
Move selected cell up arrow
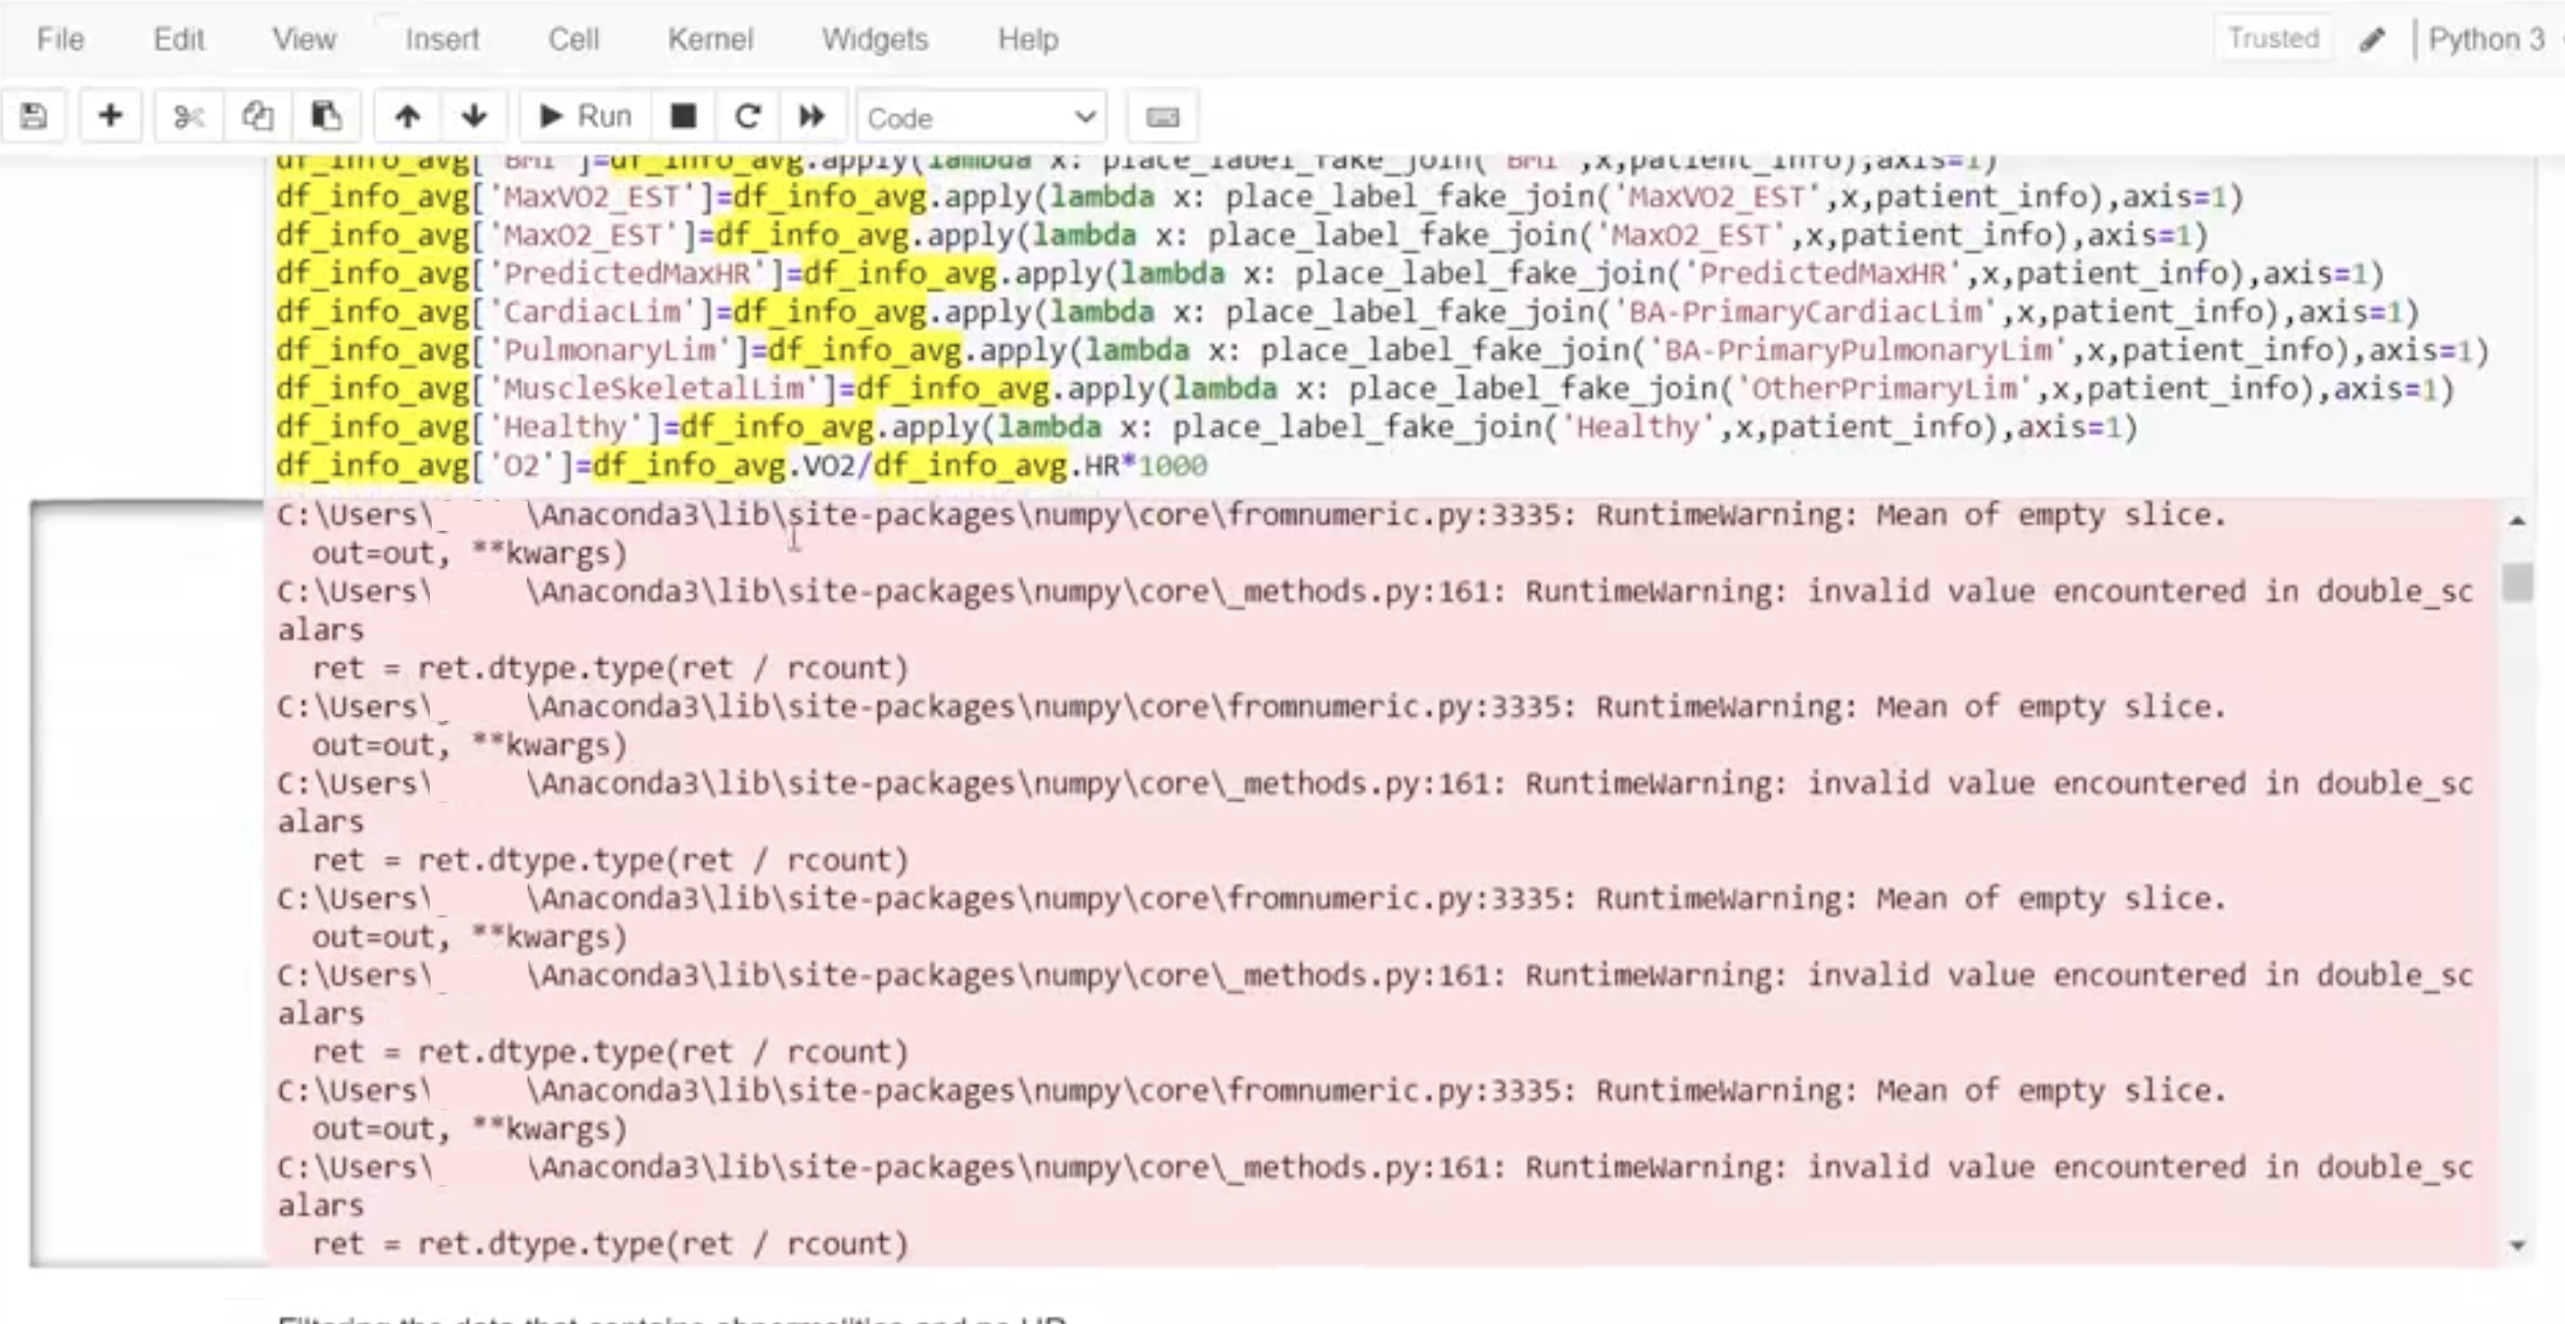click(407, 118)
